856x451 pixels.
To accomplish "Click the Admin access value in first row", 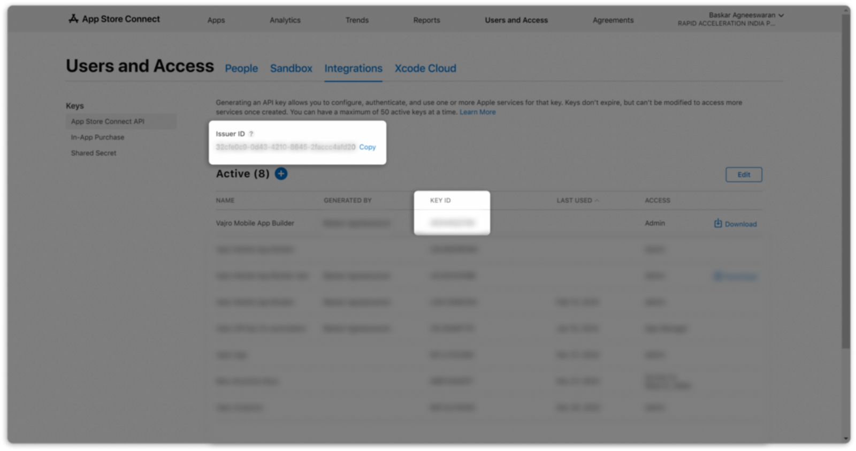I will (655, 223).
